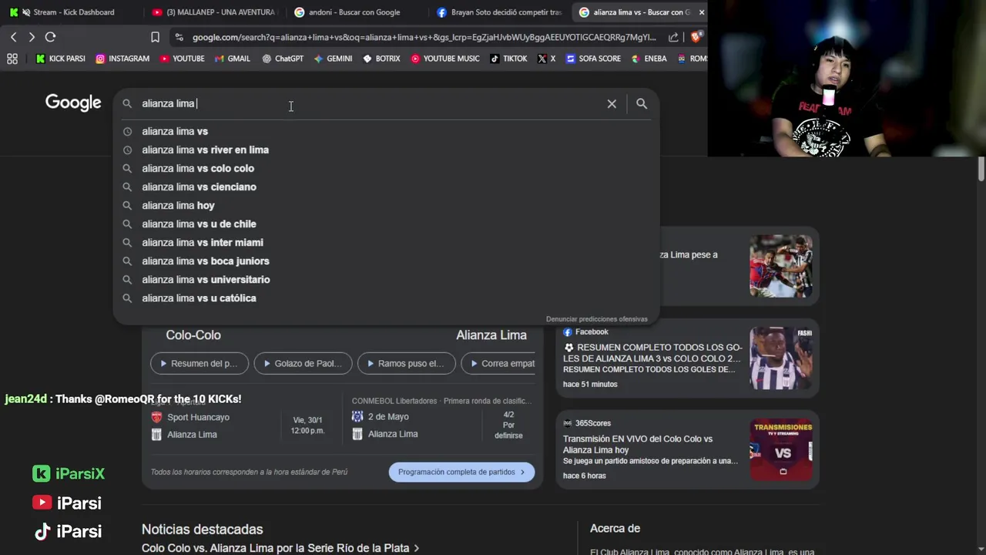Open the TIKTOK bookmark
986x555 pixels.
(x=509, y=59)
